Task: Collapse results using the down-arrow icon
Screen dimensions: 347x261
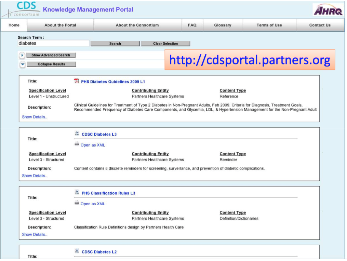Action: click(x=22, y=64)
